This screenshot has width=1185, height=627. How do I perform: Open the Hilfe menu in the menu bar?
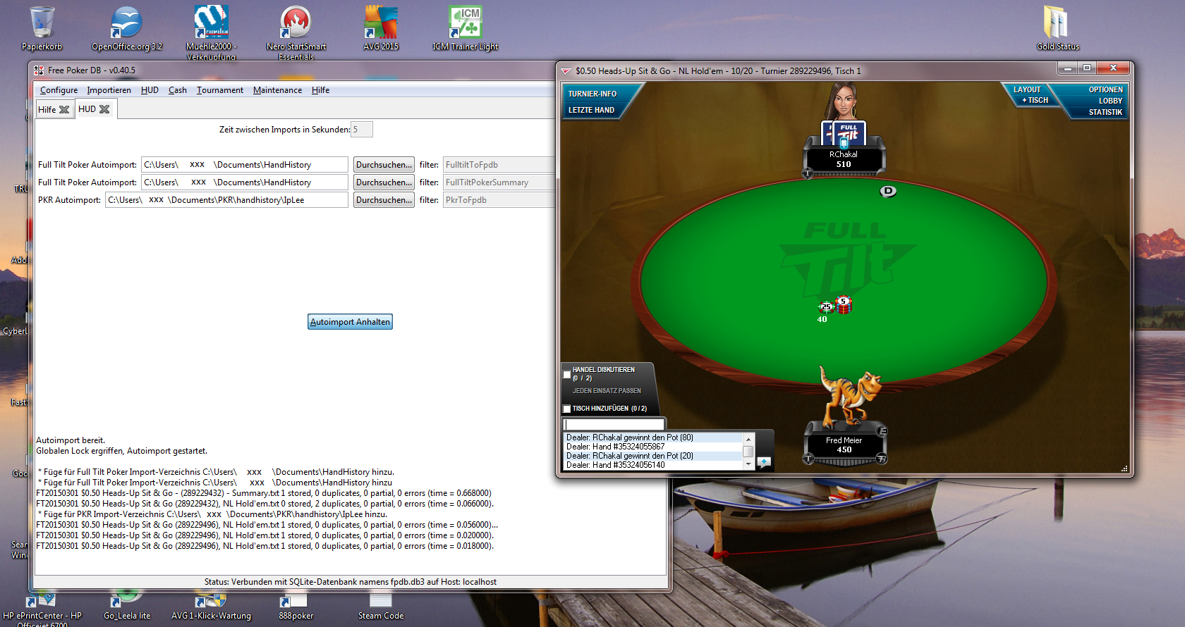[x=320, y=90]
